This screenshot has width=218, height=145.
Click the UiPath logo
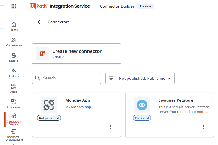pos(38,6)
